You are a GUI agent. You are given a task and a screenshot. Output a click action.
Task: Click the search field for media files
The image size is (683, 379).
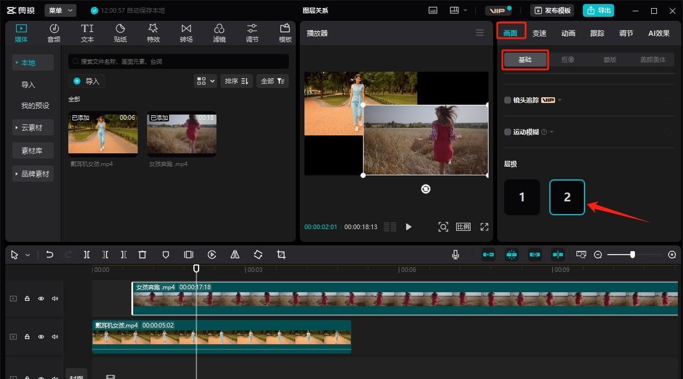pyautogui.click(x=179, y=61)
